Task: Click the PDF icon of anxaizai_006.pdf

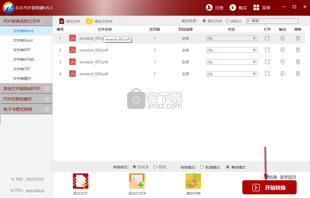Action: point(73,50)
